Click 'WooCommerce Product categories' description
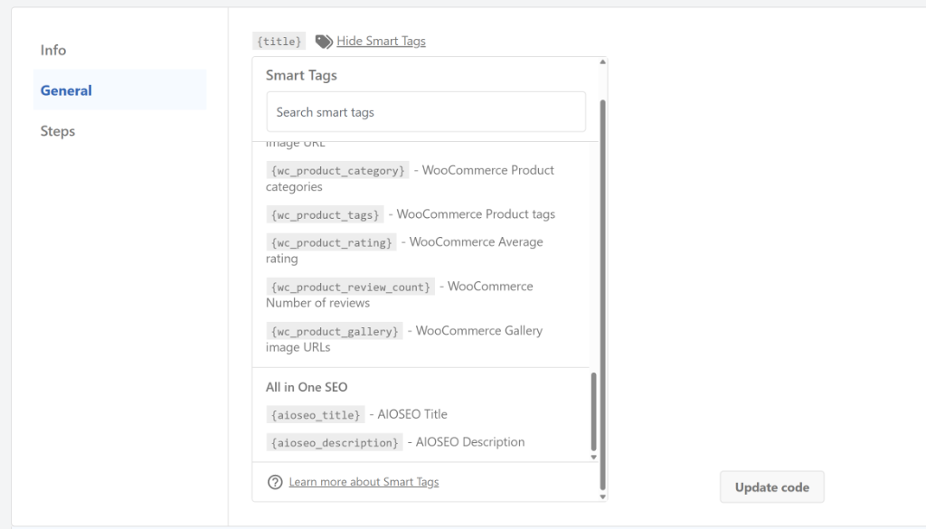This screenshot has width=926, height=529. (x=411, y=178)
